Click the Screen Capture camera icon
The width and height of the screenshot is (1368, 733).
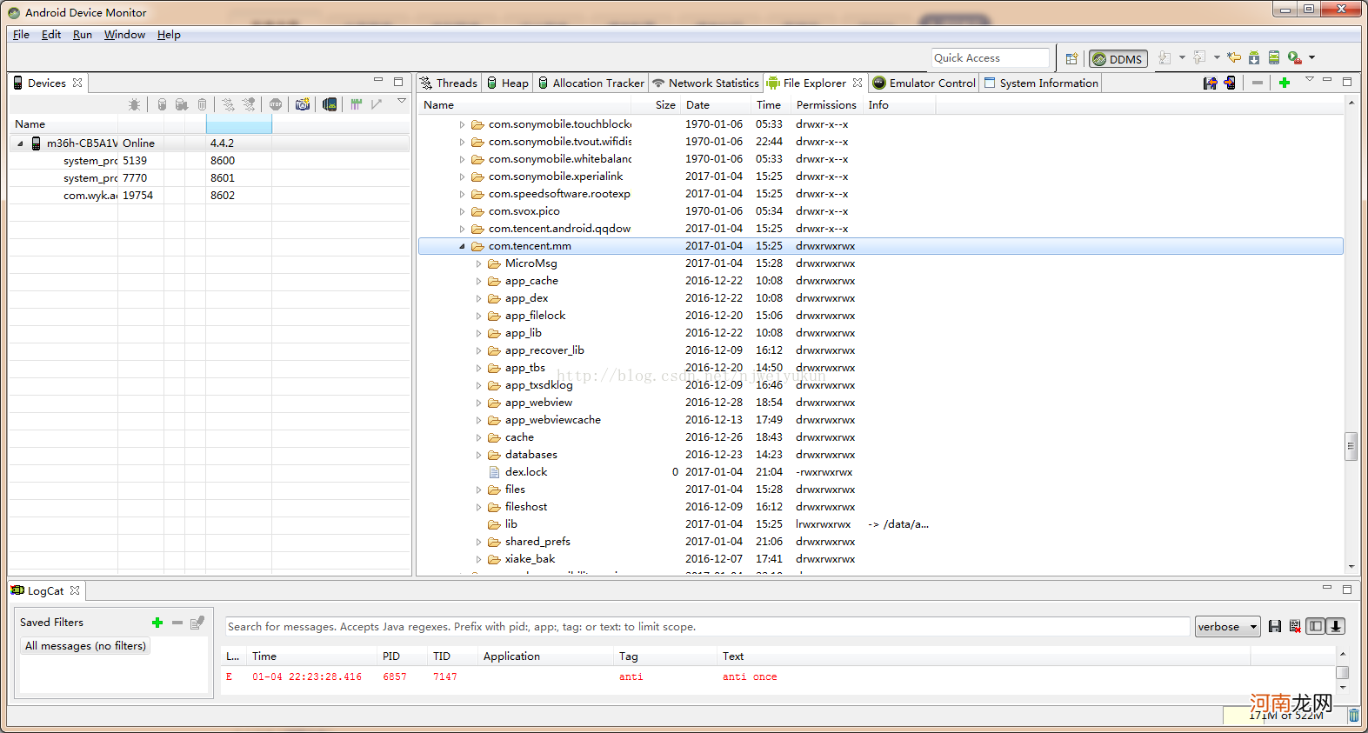point(302,104)
